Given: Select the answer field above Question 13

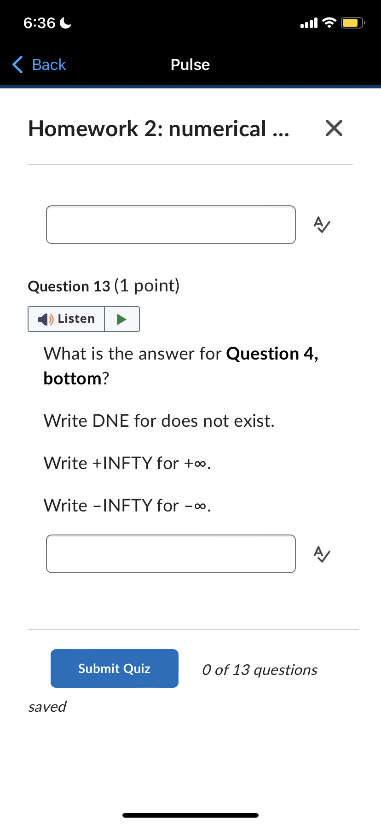Looking at the screenshot, I should [171, 225].
